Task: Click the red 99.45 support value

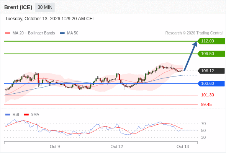Action: click(206, 104)
